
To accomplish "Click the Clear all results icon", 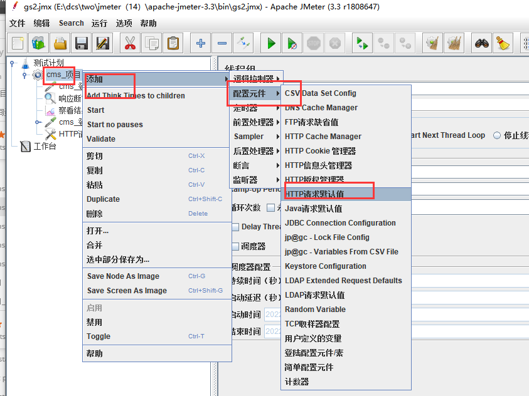I will coord(454,43).
